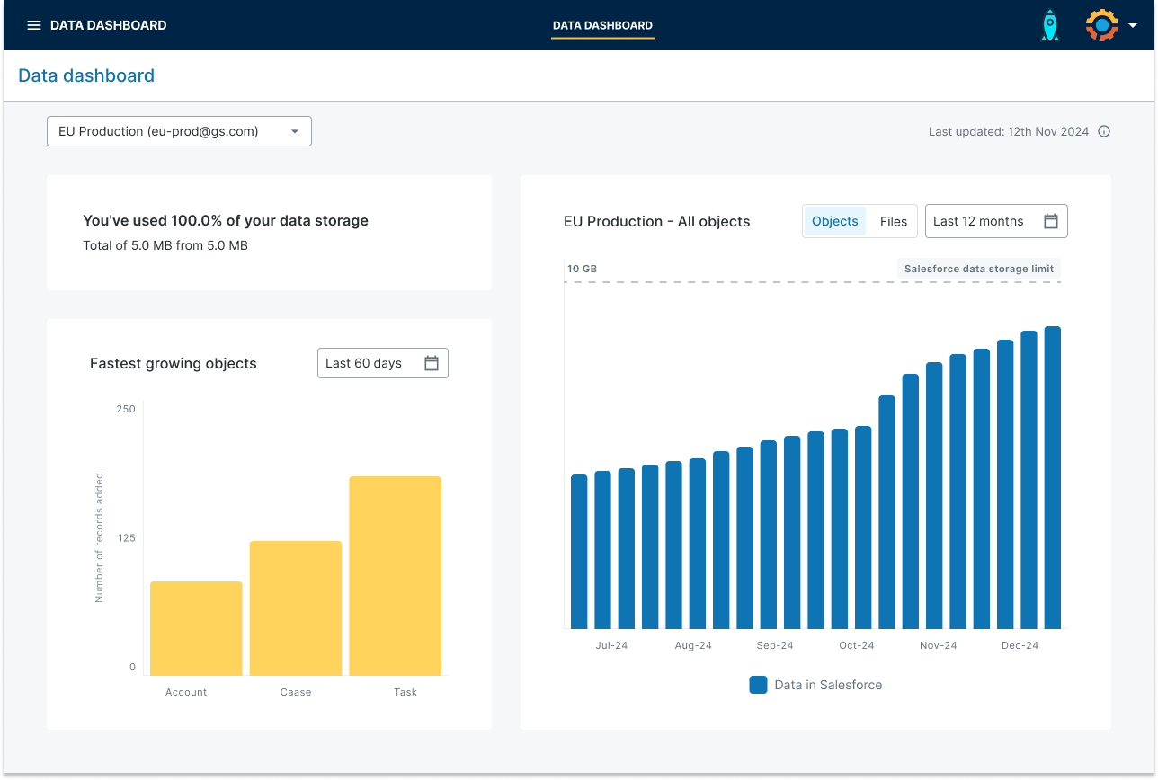Viewport: 1158px width, 780px height.
Task: Click the Salesforce data storage limit label
Action: 978,269
